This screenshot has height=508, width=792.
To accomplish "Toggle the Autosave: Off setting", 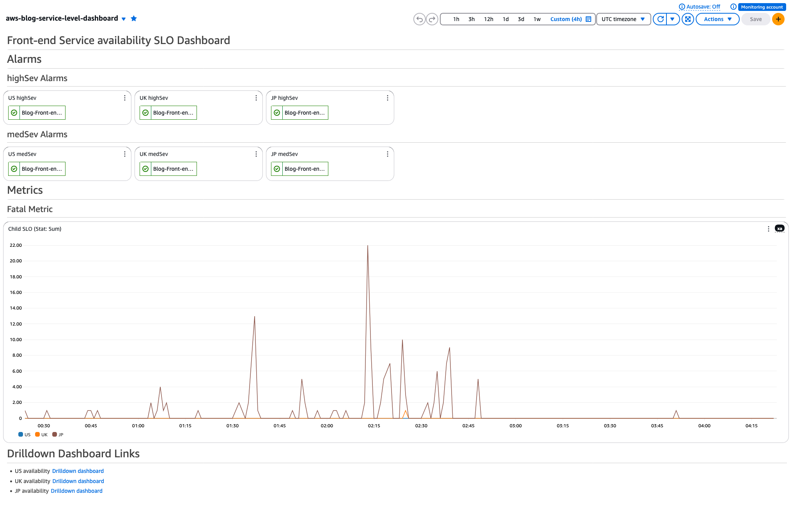I will point(703,7).
